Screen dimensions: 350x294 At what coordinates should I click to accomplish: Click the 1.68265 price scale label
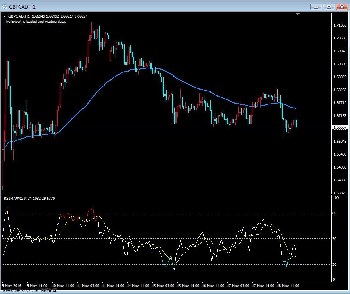tap(340, 90)
